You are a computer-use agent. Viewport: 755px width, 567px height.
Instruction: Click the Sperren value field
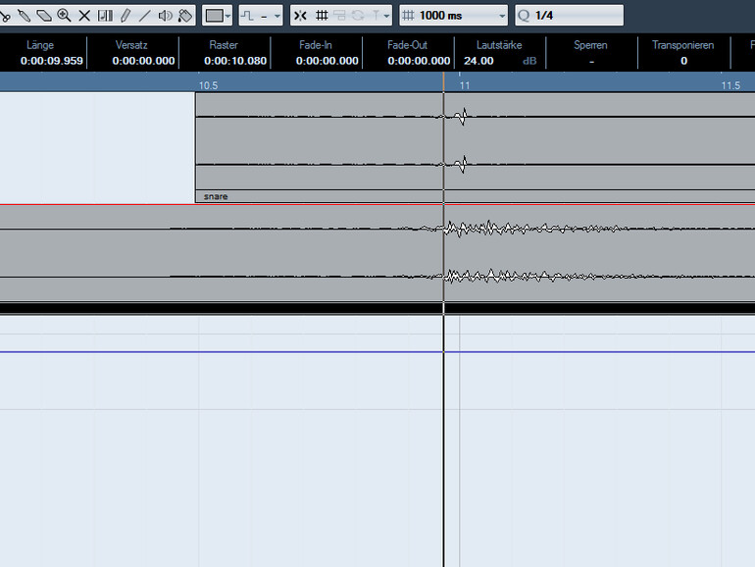tap(591, 61)
